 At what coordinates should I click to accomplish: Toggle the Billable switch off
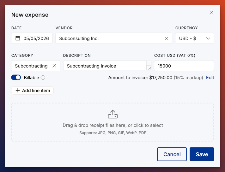(16, 78)
